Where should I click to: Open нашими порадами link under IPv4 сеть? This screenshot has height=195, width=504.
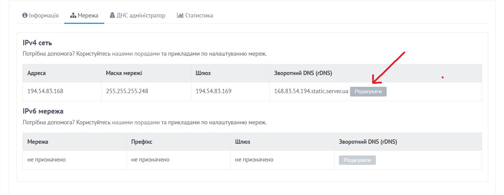[x=136, y=54]
